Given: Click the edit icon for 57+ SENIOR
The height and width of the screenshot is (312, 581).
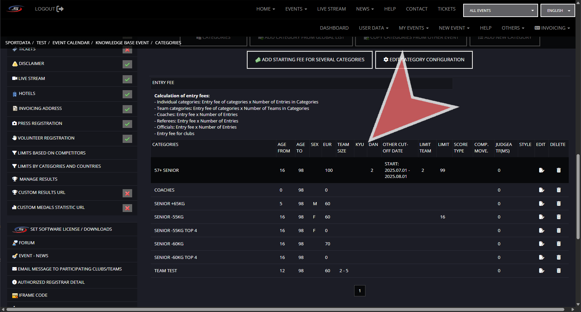Looking at the screenshot, I should click(541, 170).
